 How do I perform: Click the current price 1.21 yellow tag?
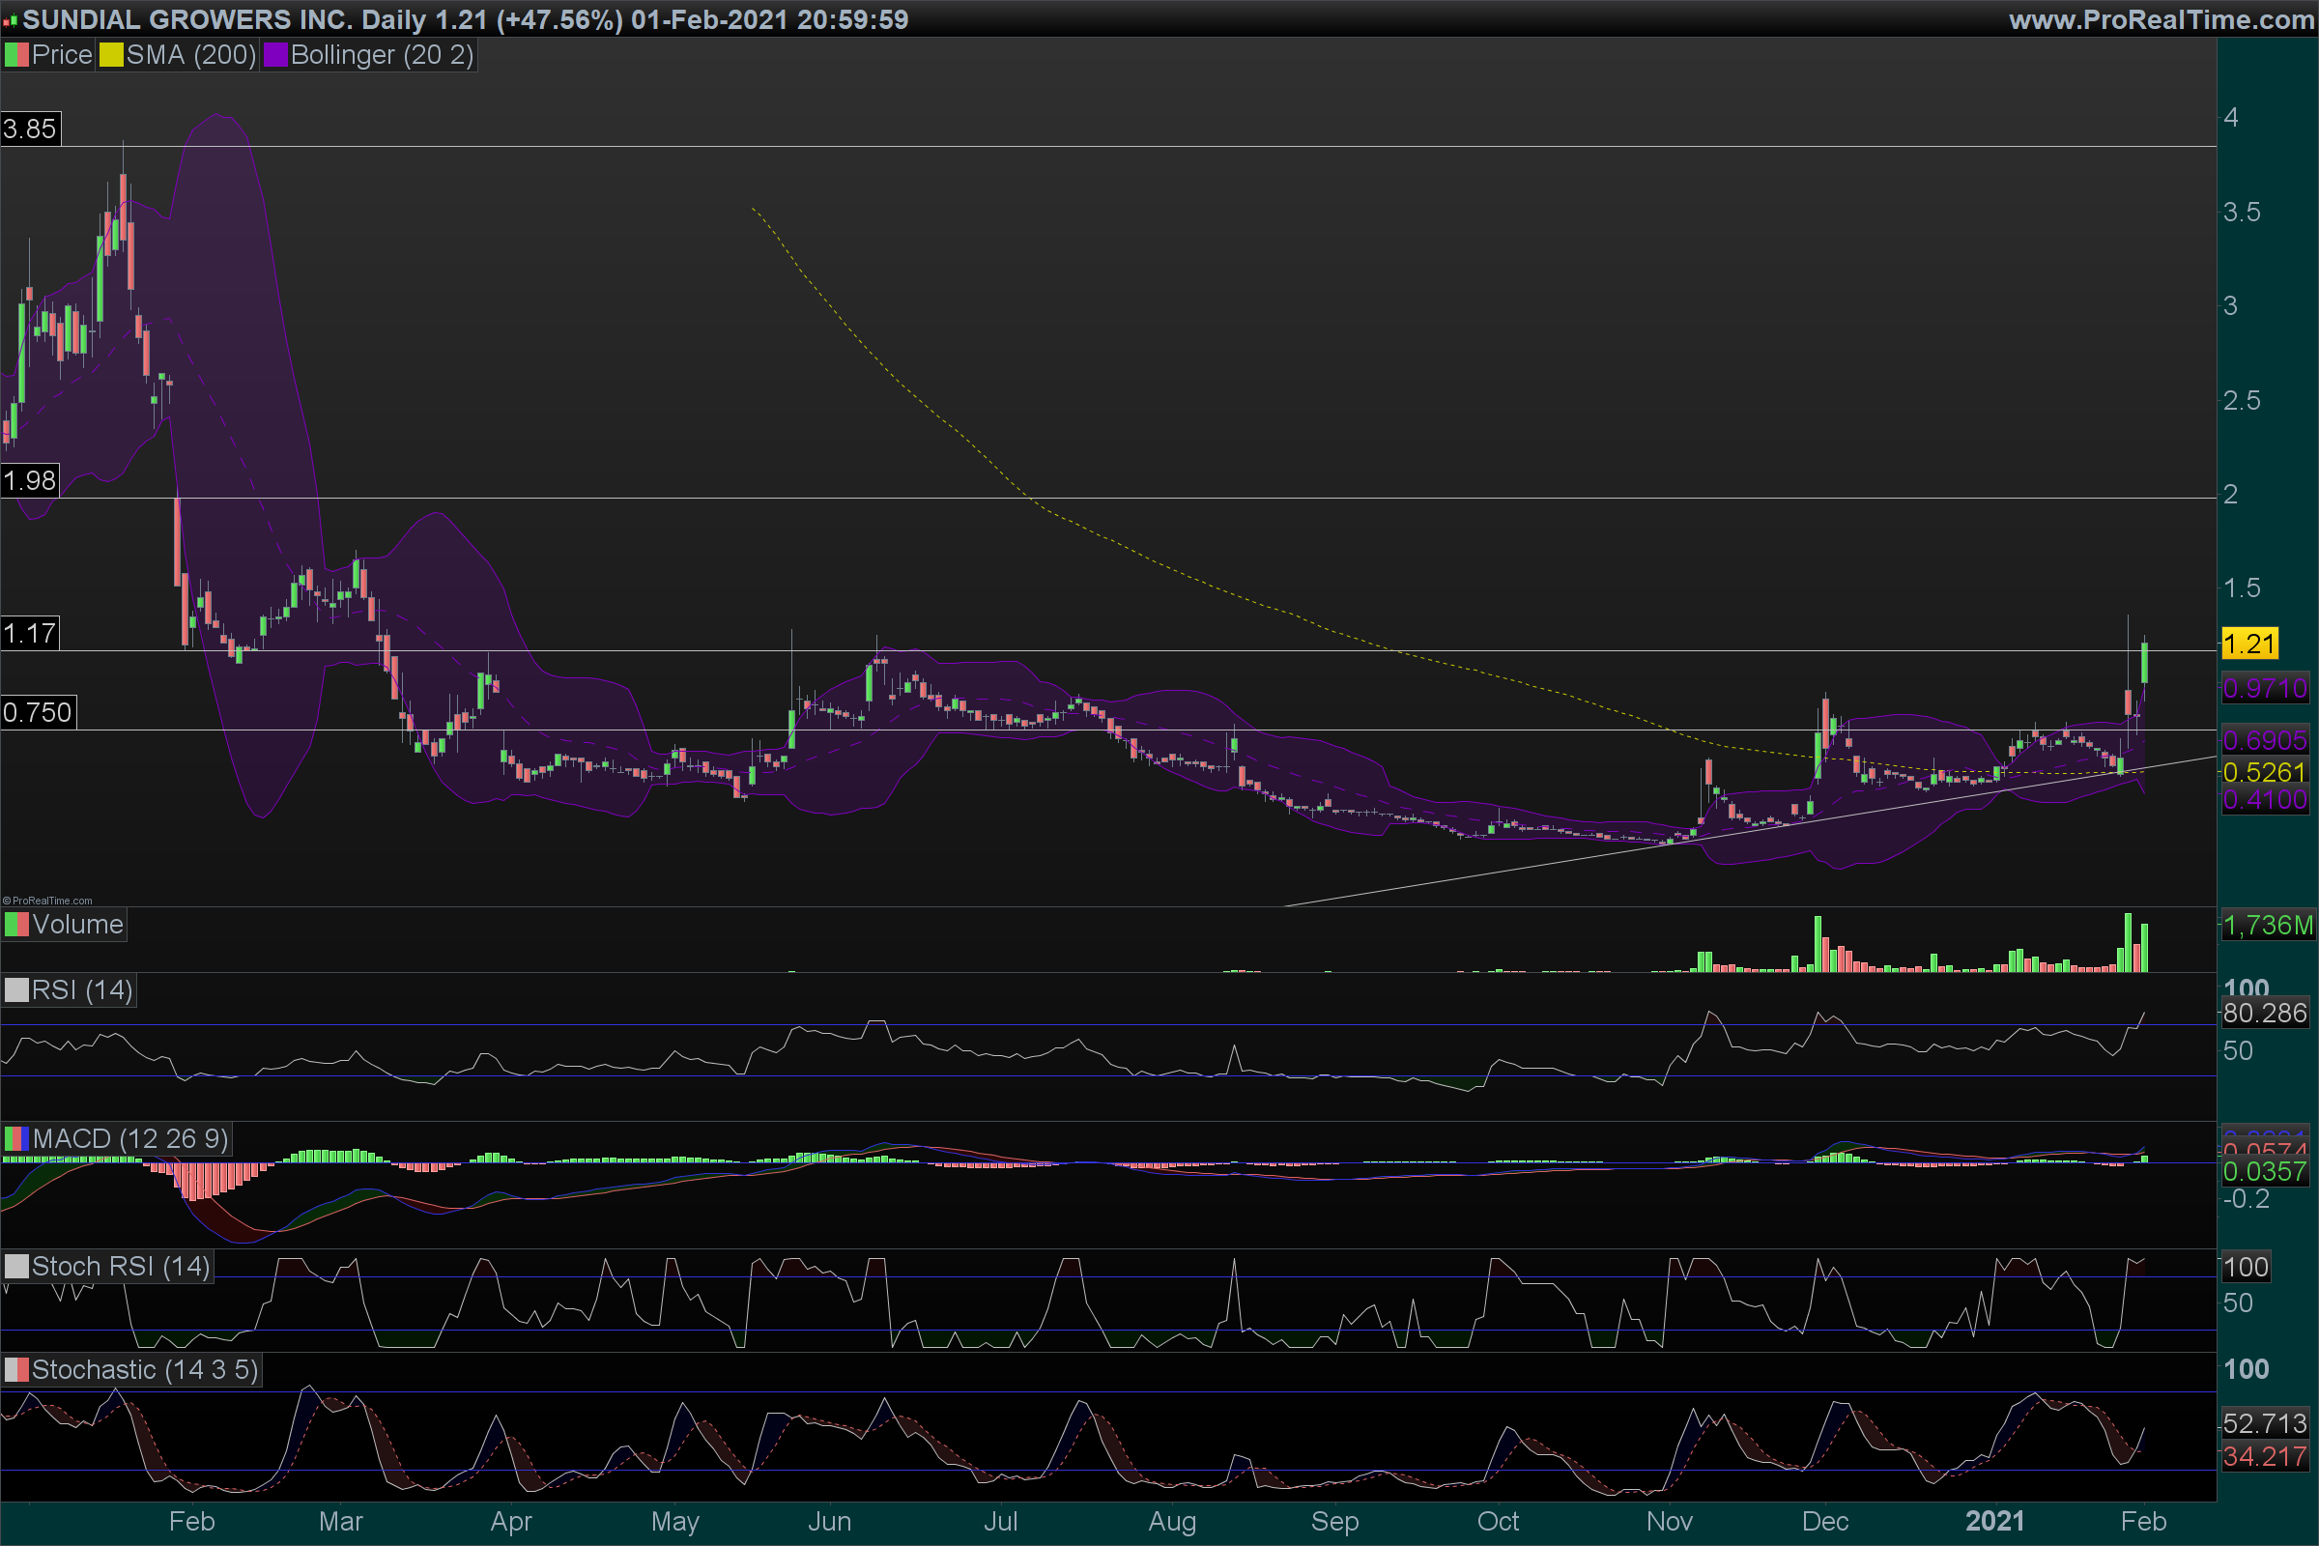pyautogui.click(x=2249, y=644)
